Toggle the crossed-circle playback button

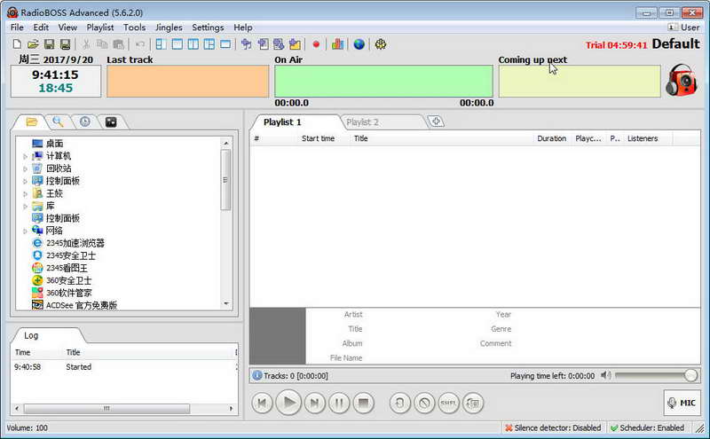424,403
